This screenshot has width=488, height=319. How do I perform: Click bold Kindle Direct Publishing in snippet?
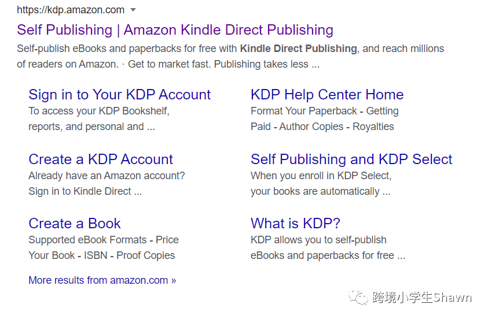click(x=299, y=49)
